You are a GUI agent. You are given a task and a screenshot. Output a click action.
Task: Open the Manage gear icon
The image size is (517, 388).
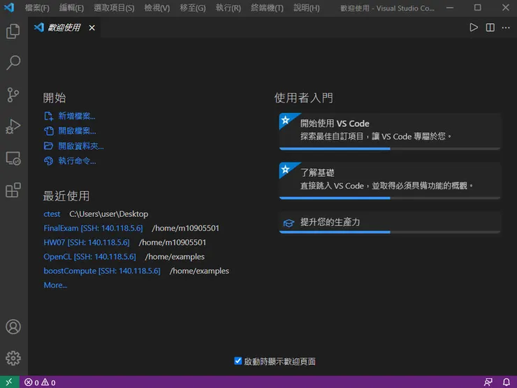[x=13, y=358]
